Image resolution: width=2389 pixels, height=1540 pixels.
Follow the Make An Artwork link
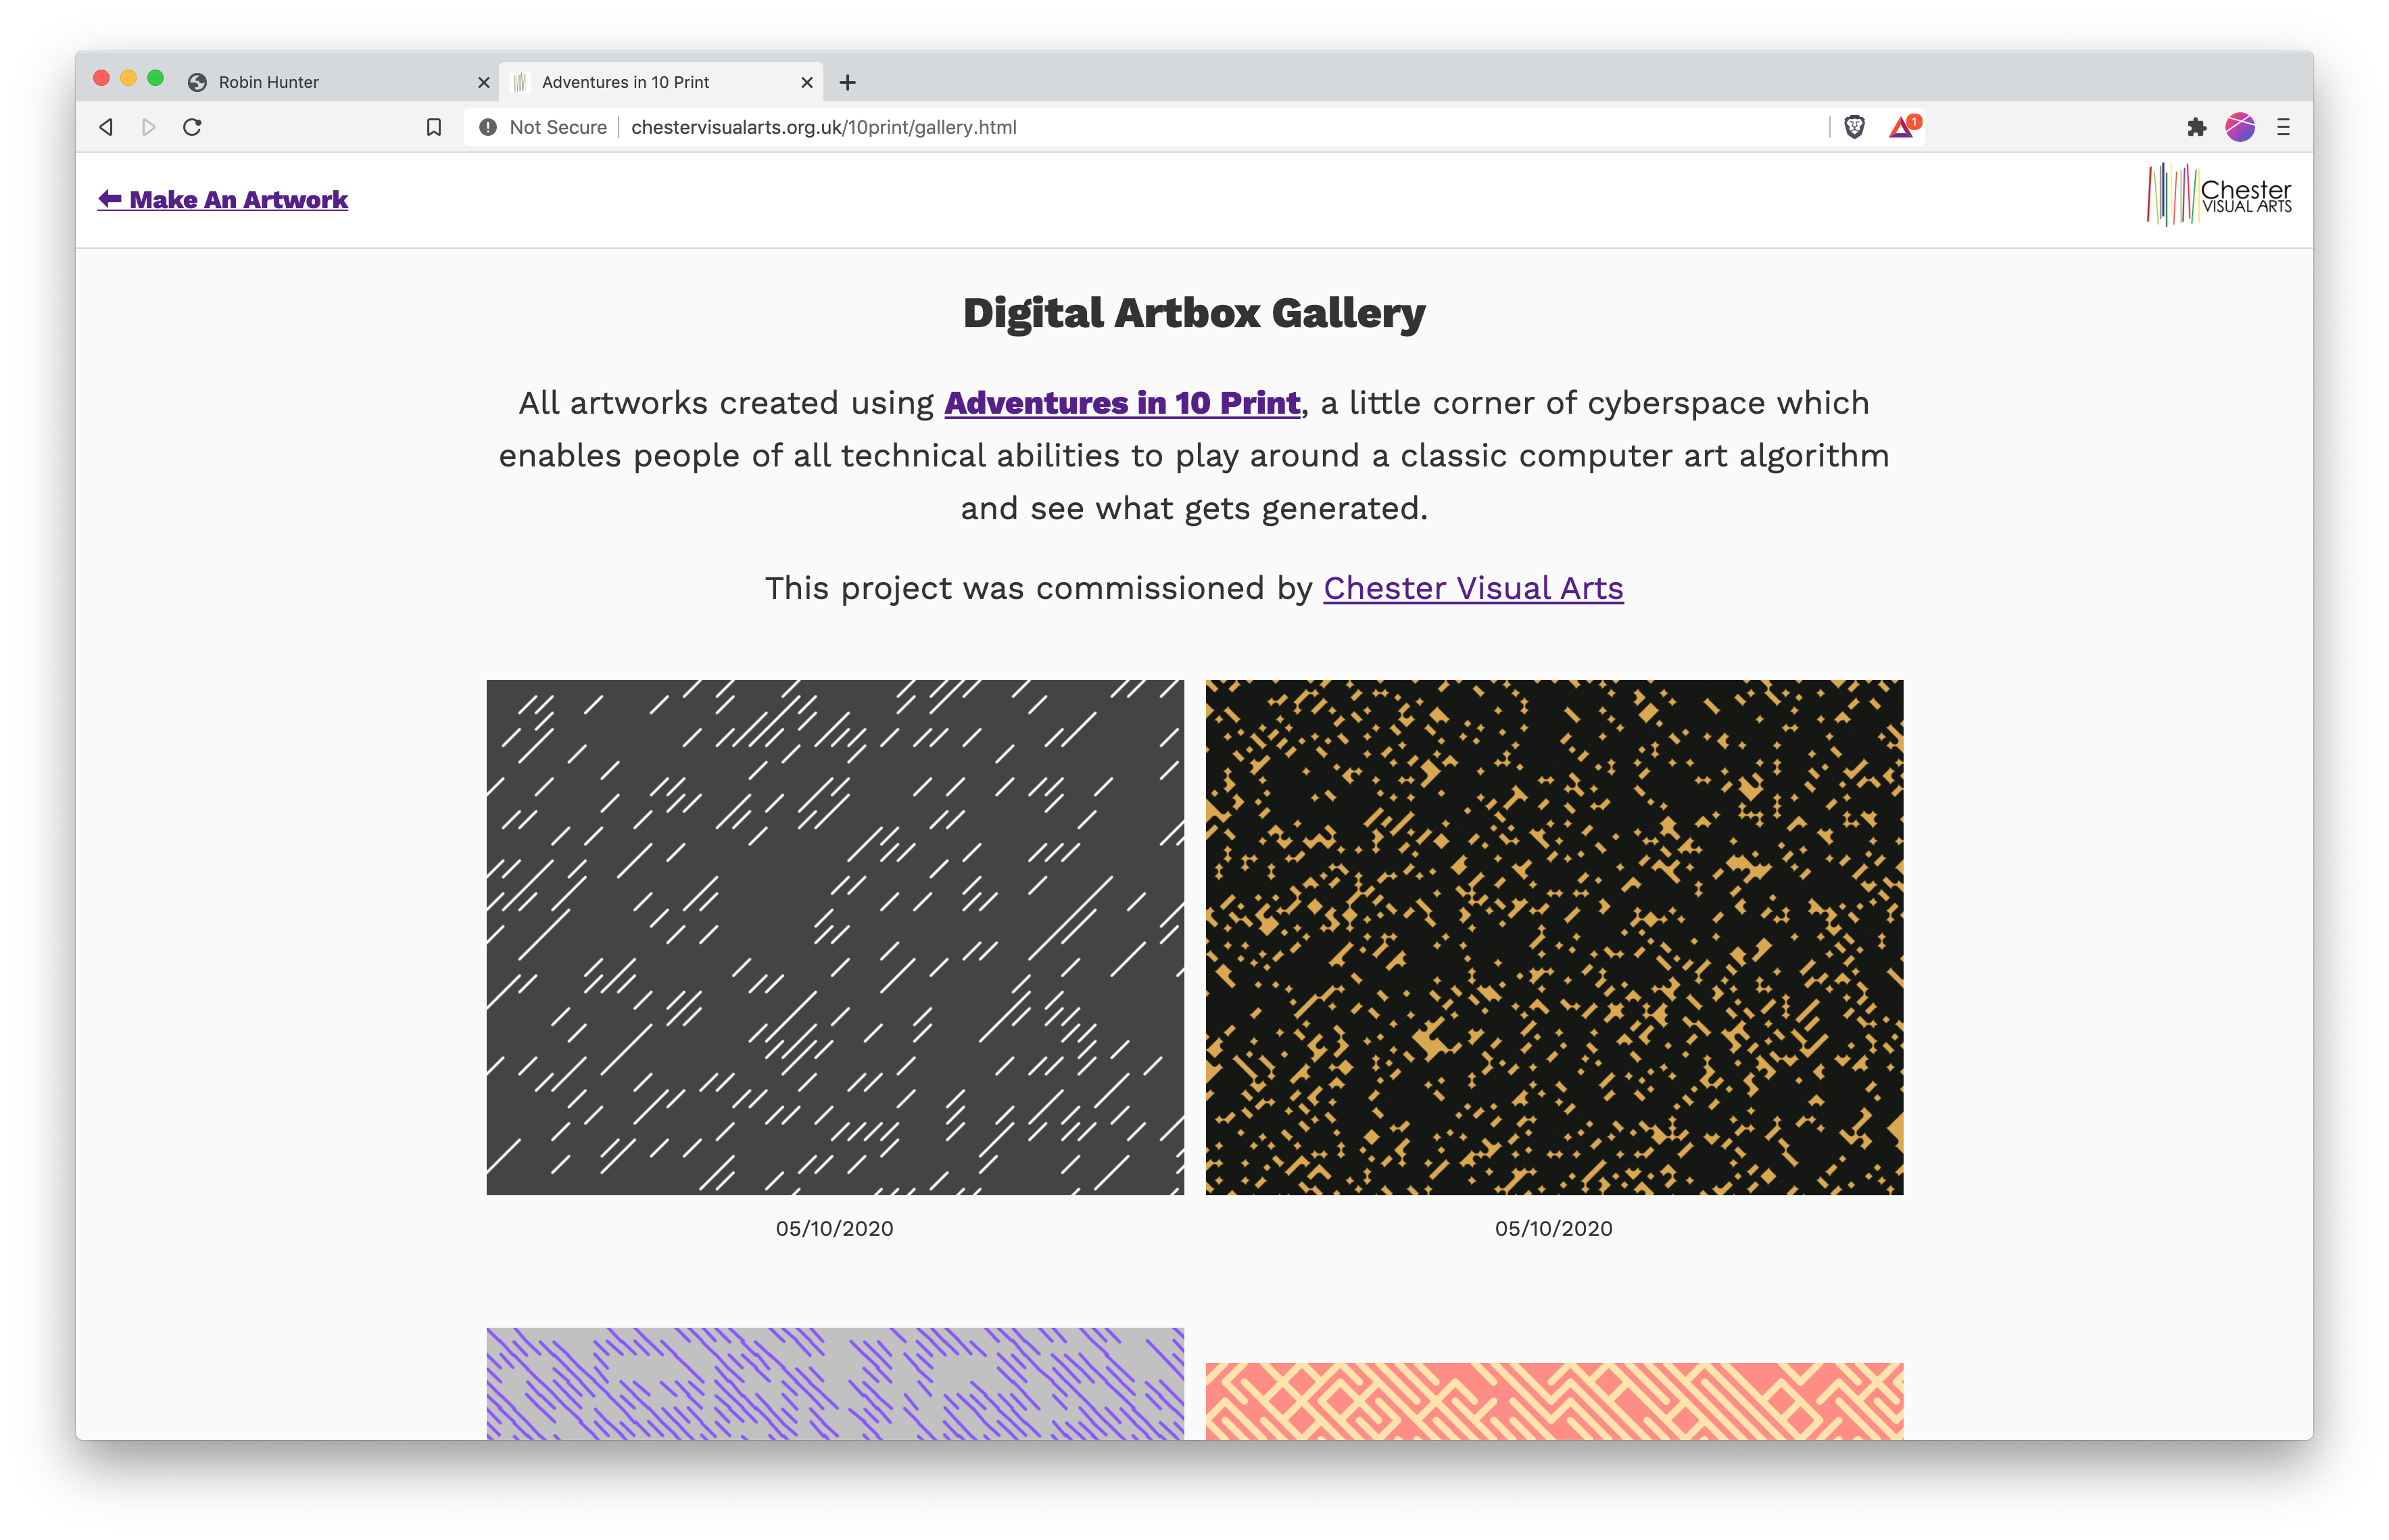[x=222, y=200]
